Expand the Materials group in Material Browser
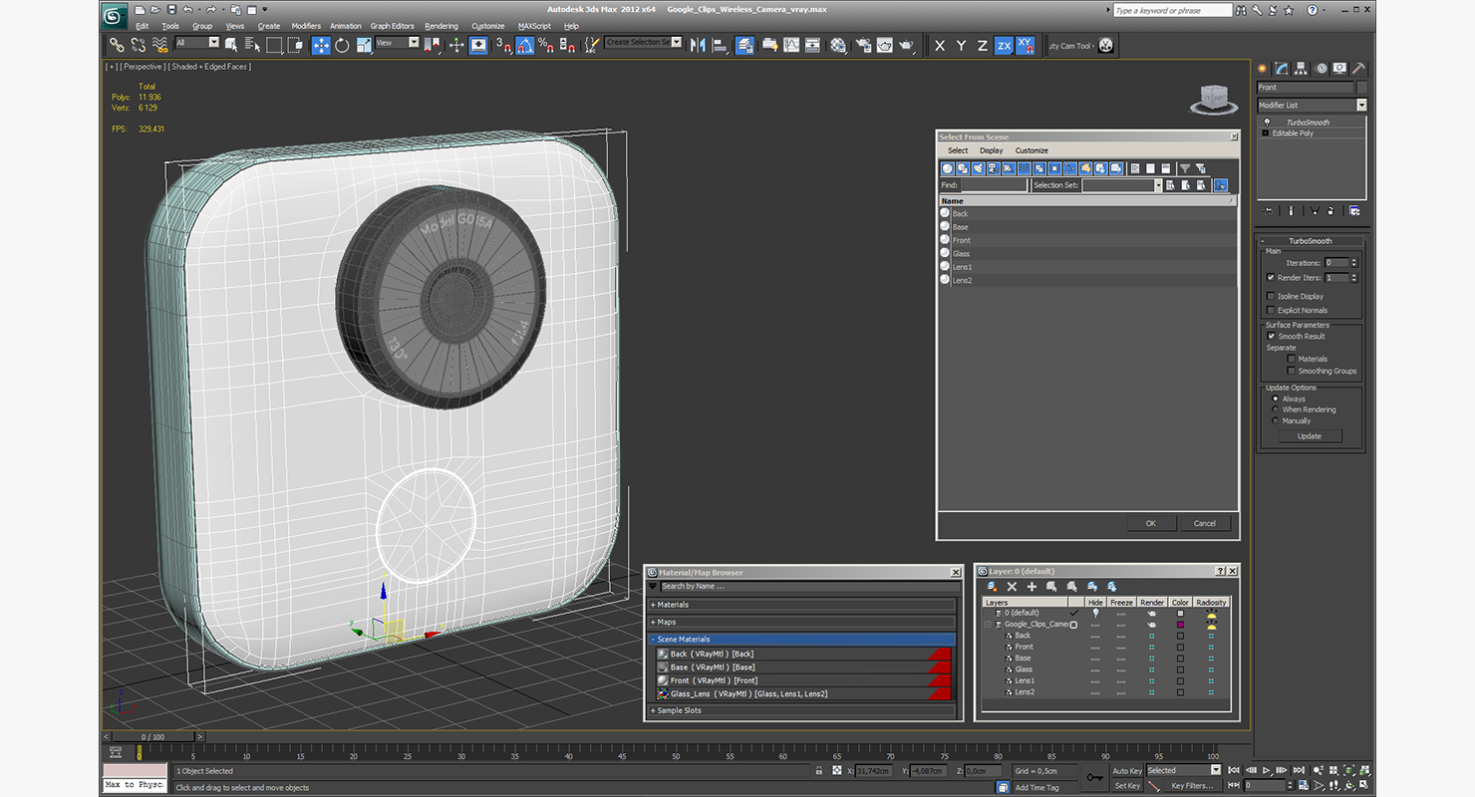 801,605
